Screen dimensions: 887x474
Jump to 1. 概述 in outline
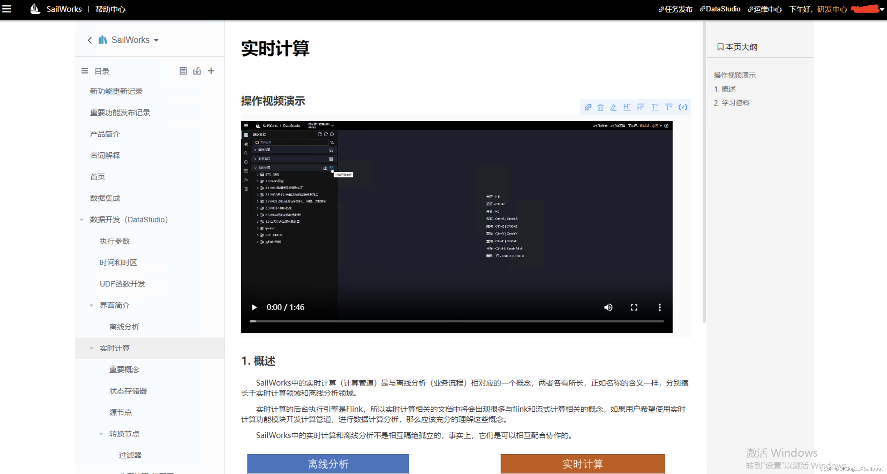(724, 89)
